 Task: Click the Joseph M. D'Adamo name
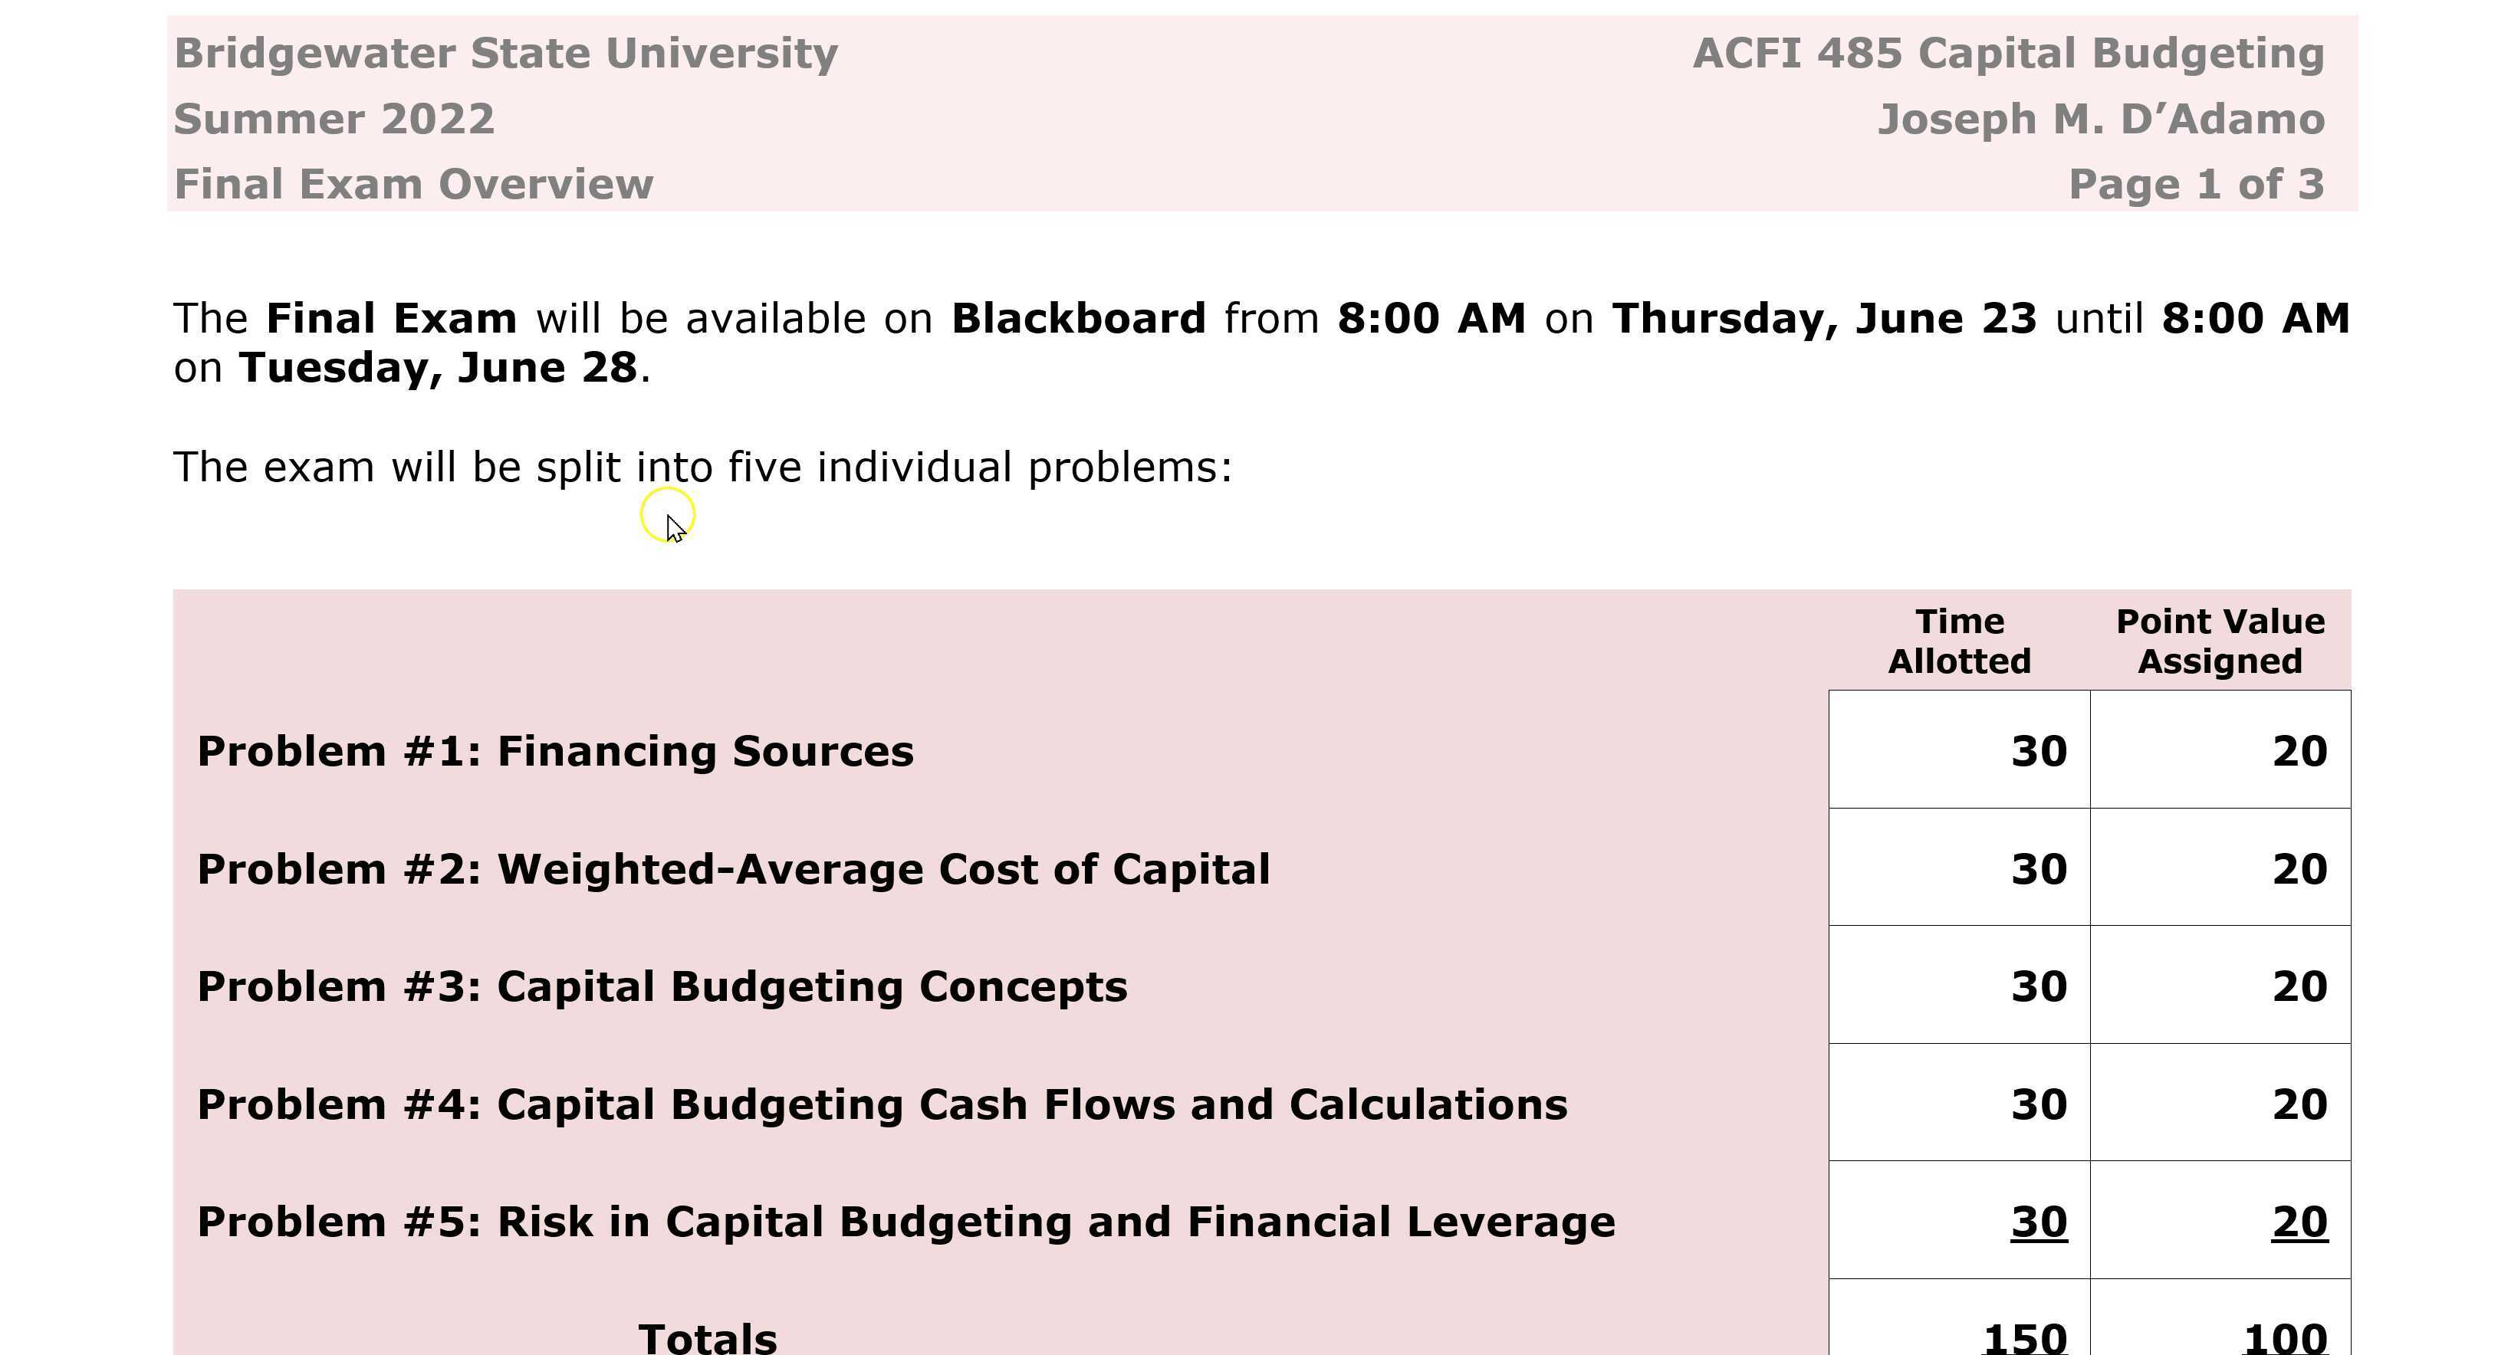point(2100,120)
